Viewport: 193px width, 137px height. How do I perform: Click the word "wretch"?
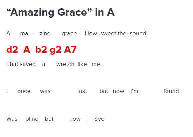tap(65, 64)
